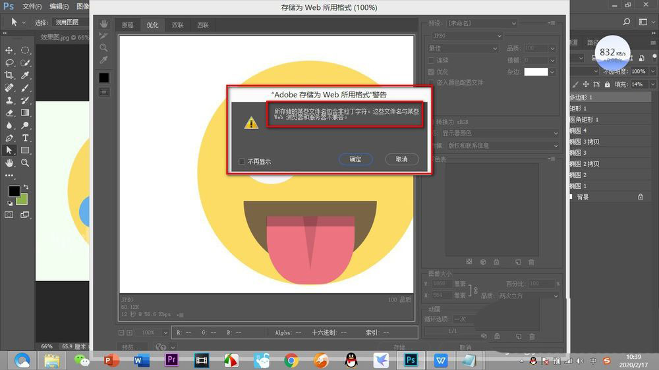Image resolution: width=659 pixels, height=370 pixels.
Task: Click 确定 in the warning dialog
Action: tap(356, 159)
